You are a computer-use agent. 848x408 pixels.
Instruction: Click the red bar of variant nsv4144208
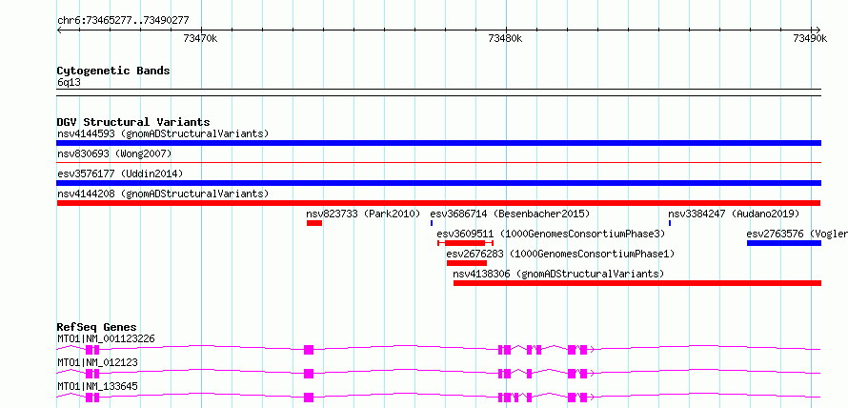pos(438,203)
